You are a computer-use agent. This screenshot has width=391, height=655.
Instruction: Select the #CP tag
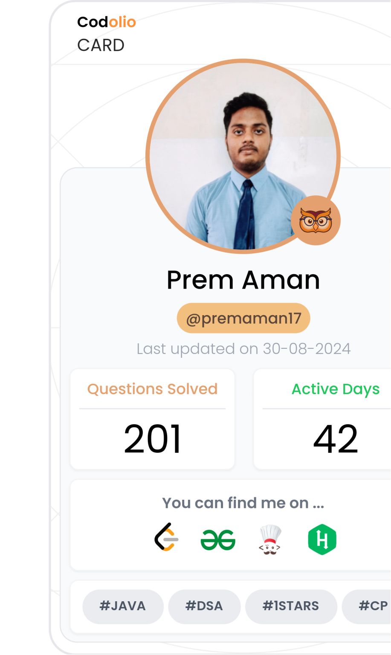[x=372, y=606]
